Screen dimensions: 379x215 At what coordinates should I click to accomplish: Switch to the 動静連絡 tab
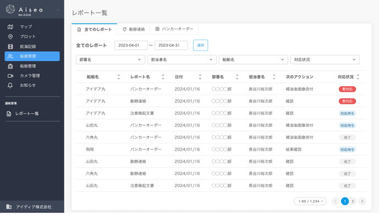click(134, 29)
